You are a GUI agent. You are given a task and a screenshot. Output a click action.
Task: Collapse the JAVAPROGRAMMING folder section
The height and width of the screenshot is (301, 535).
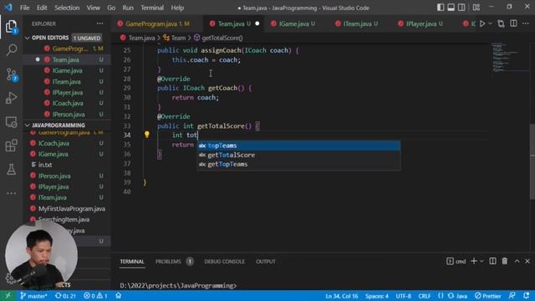28,125
